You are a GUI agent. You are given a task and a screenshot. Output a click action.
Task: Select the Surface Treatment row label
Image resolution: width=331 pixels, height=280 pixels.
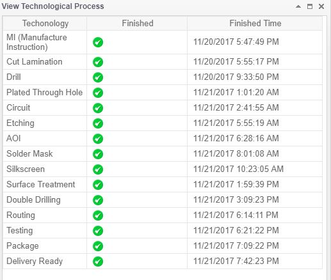[x=41, y=185]
